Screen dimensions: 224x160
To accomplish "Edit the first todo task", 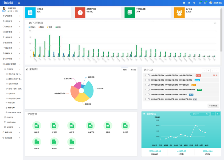I will click(x=214, y=75).
